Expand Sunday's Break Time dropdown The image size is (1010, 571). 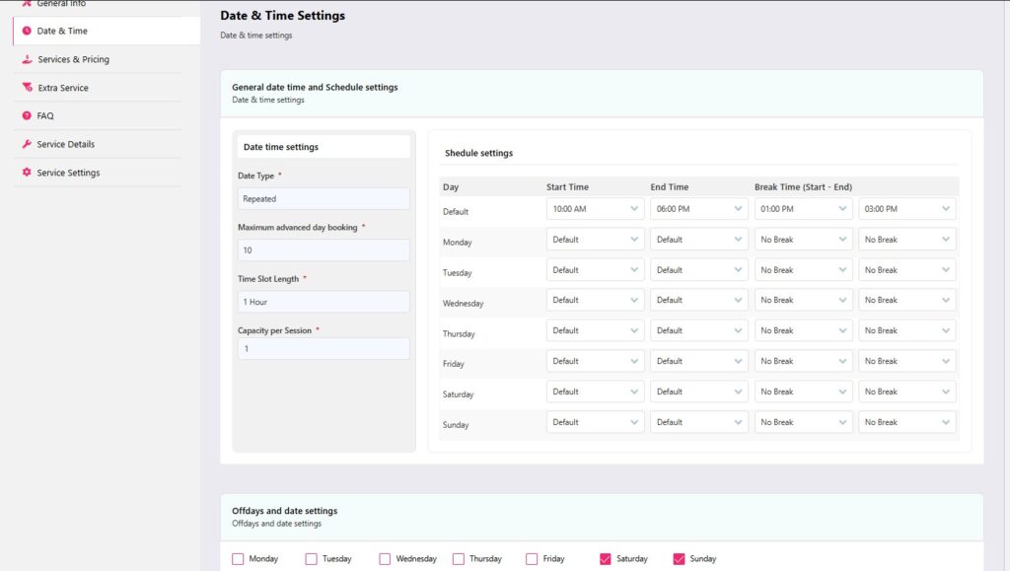(x=803, y=421)
